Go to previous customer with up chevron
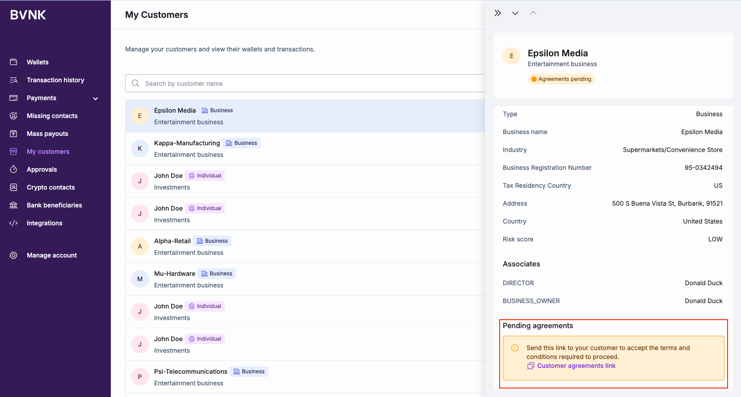 tap(533, 13)
